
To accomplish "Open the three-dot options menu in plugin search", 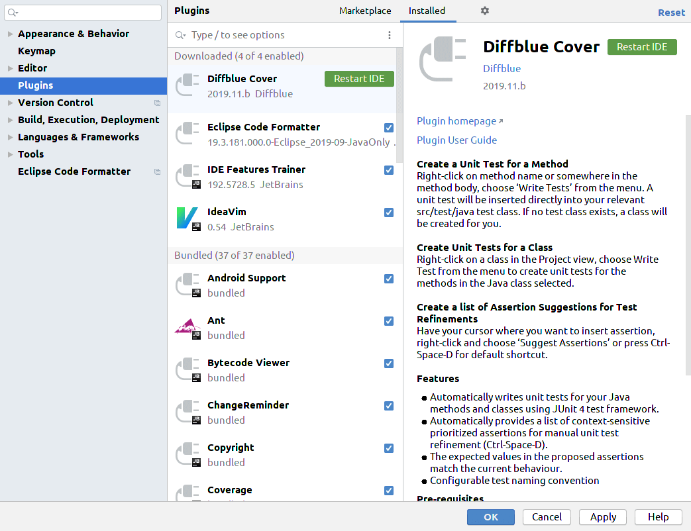I will pyautogui.click(x=389, y=35).
